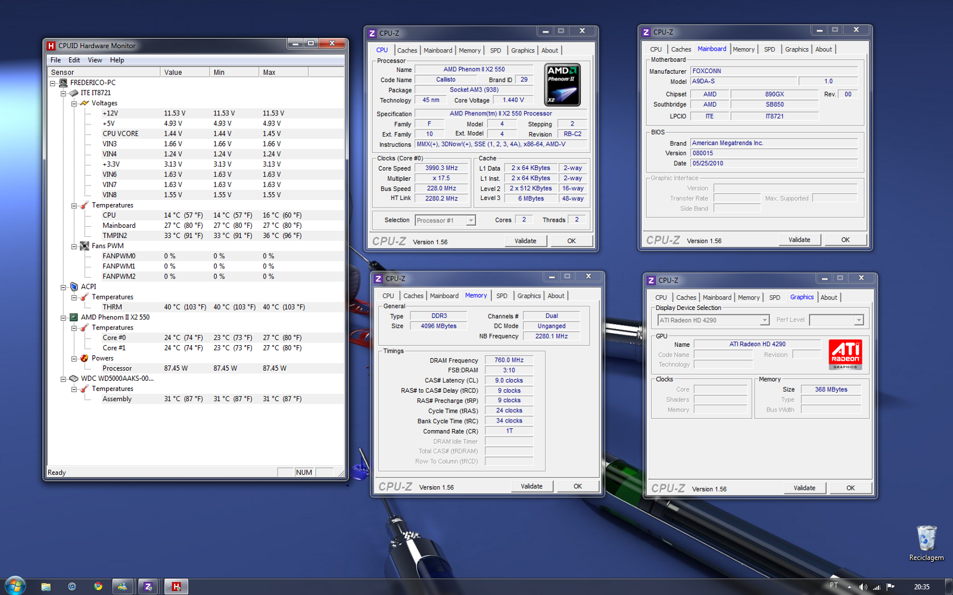Click OK in Graphics window

point(851,488)
